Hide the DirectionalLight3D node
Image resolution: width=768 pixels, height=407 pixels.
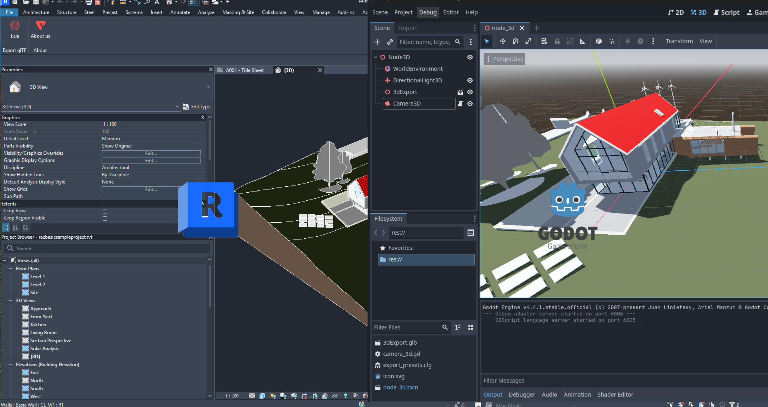point(470,80)
